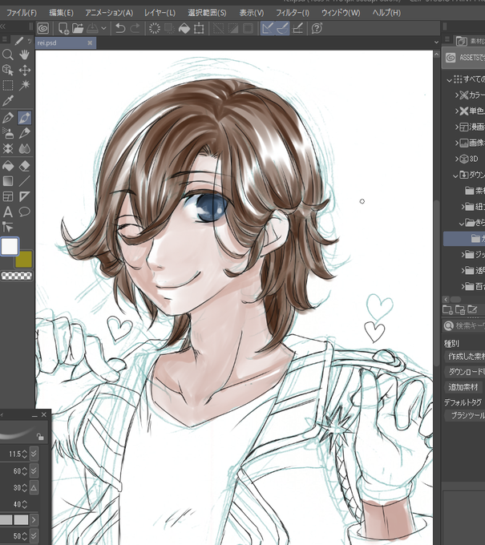Open the ファイル(F) menu
The width and height of the screenshot is (485, 545).
tap(22, 13)
